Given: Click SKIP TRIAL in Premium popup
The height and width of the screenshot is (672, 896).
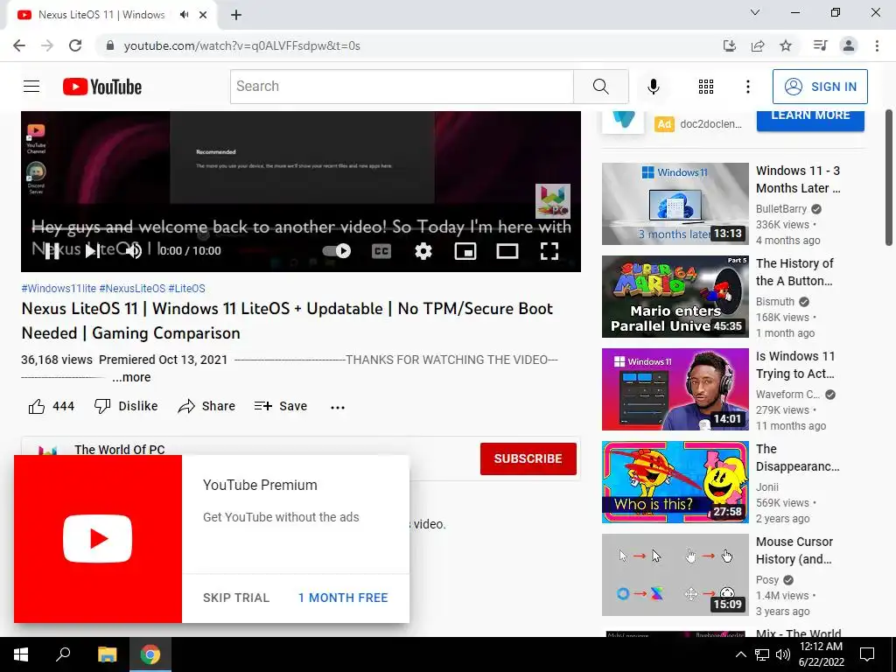Looking at the screenshot, I should pyautogui.click(x=236, y=598).
